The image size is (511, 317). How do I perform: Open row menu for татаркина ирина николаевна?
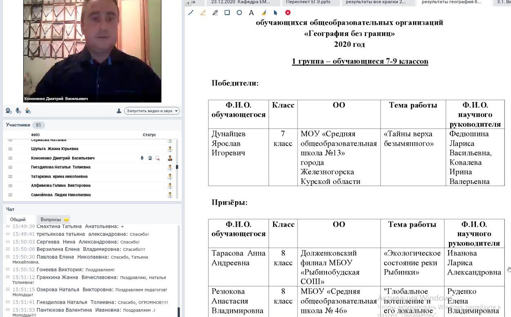click(x=10, y=176)
